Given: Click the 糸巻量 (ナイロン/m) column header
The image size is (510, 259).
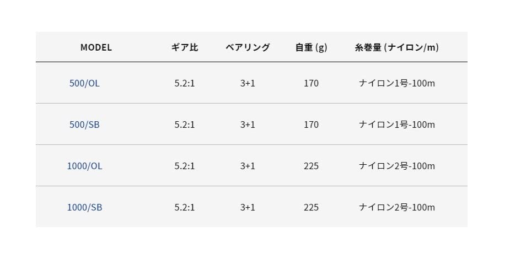Looking at the screenshot, I should point(397,47).
